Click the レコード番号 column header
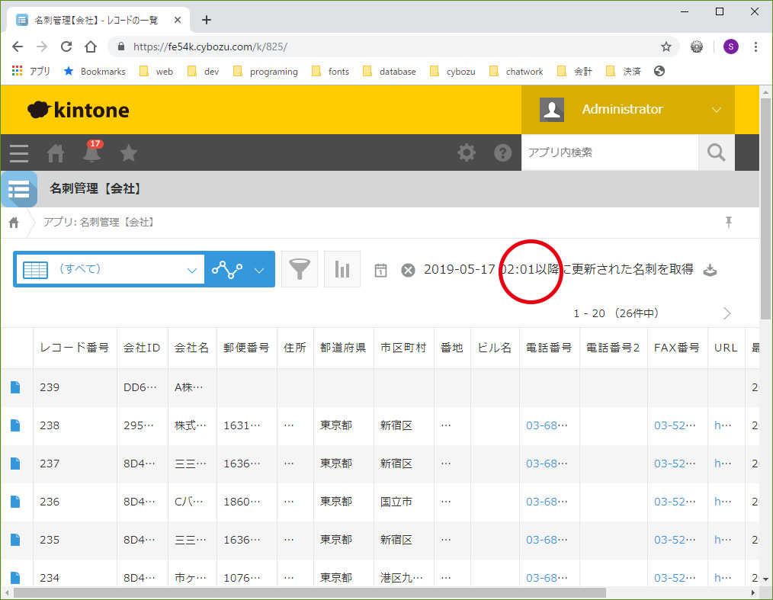This screenshot has width=773, height=600. point(75,348)
